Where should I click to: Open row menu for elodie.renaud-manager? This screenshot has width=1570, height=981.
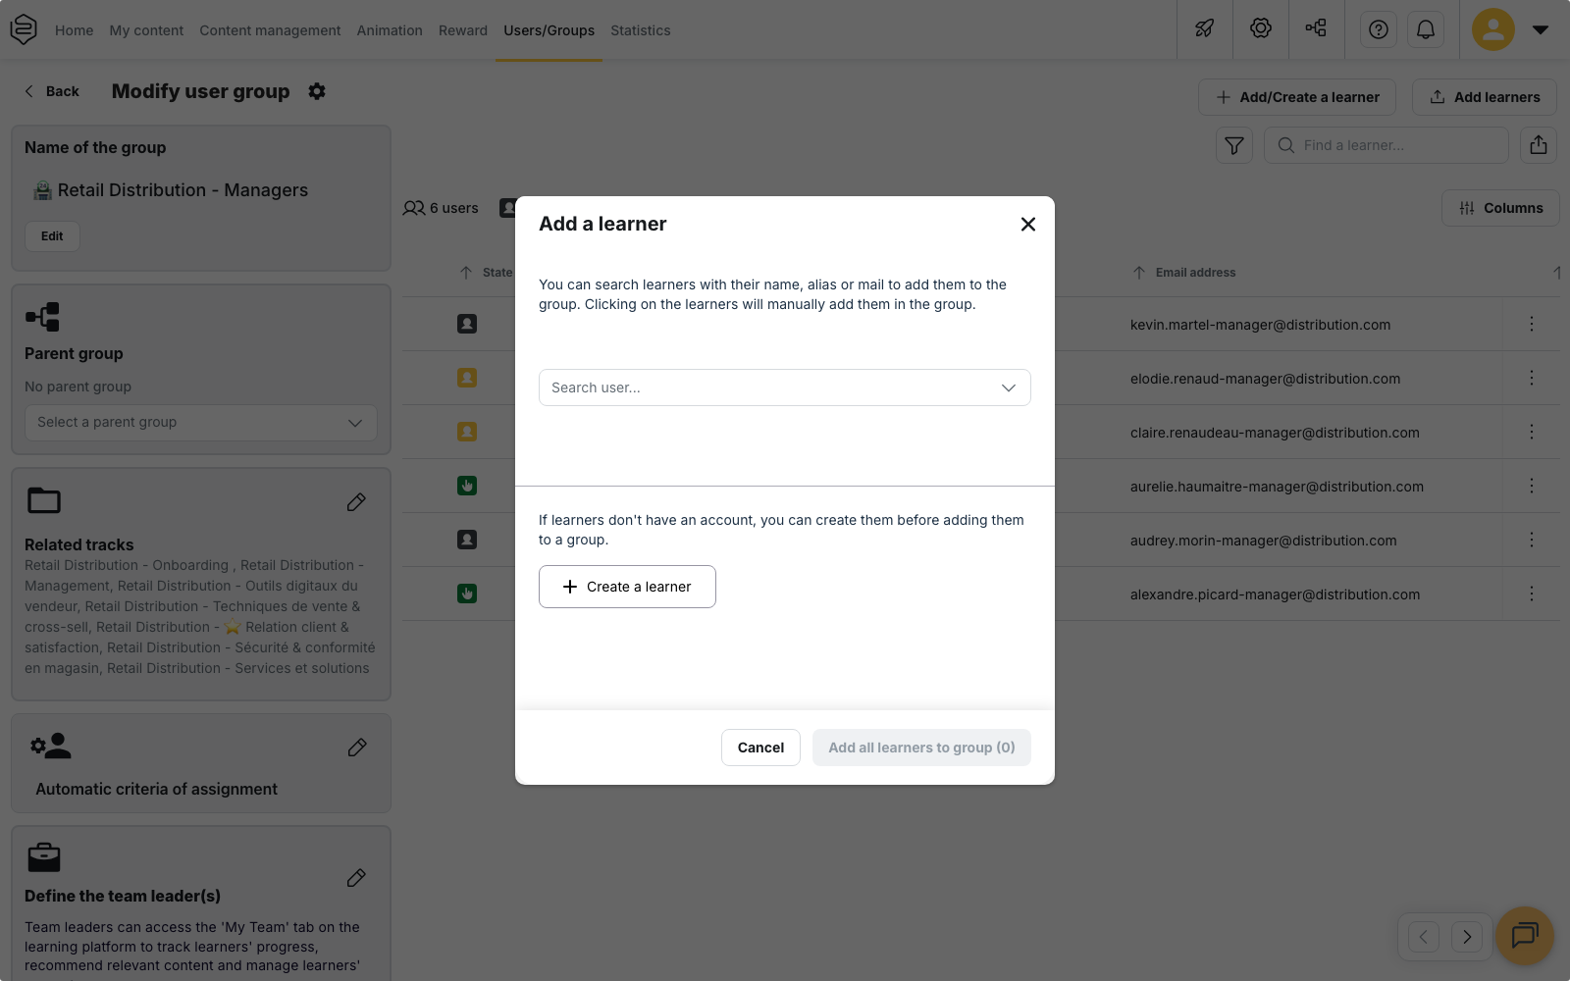1532,378
